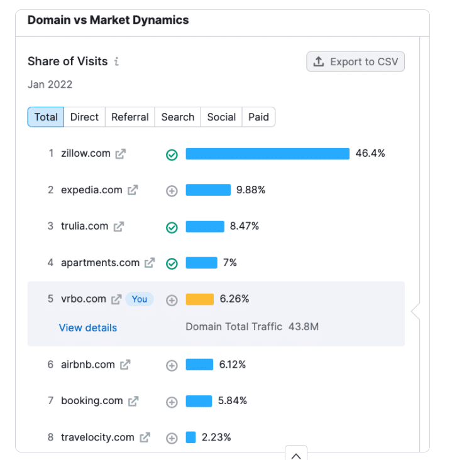The image size is (452, 460).
Task: Deselect apartments.com green checkmark toggle
Action: (x=172, y=264)
